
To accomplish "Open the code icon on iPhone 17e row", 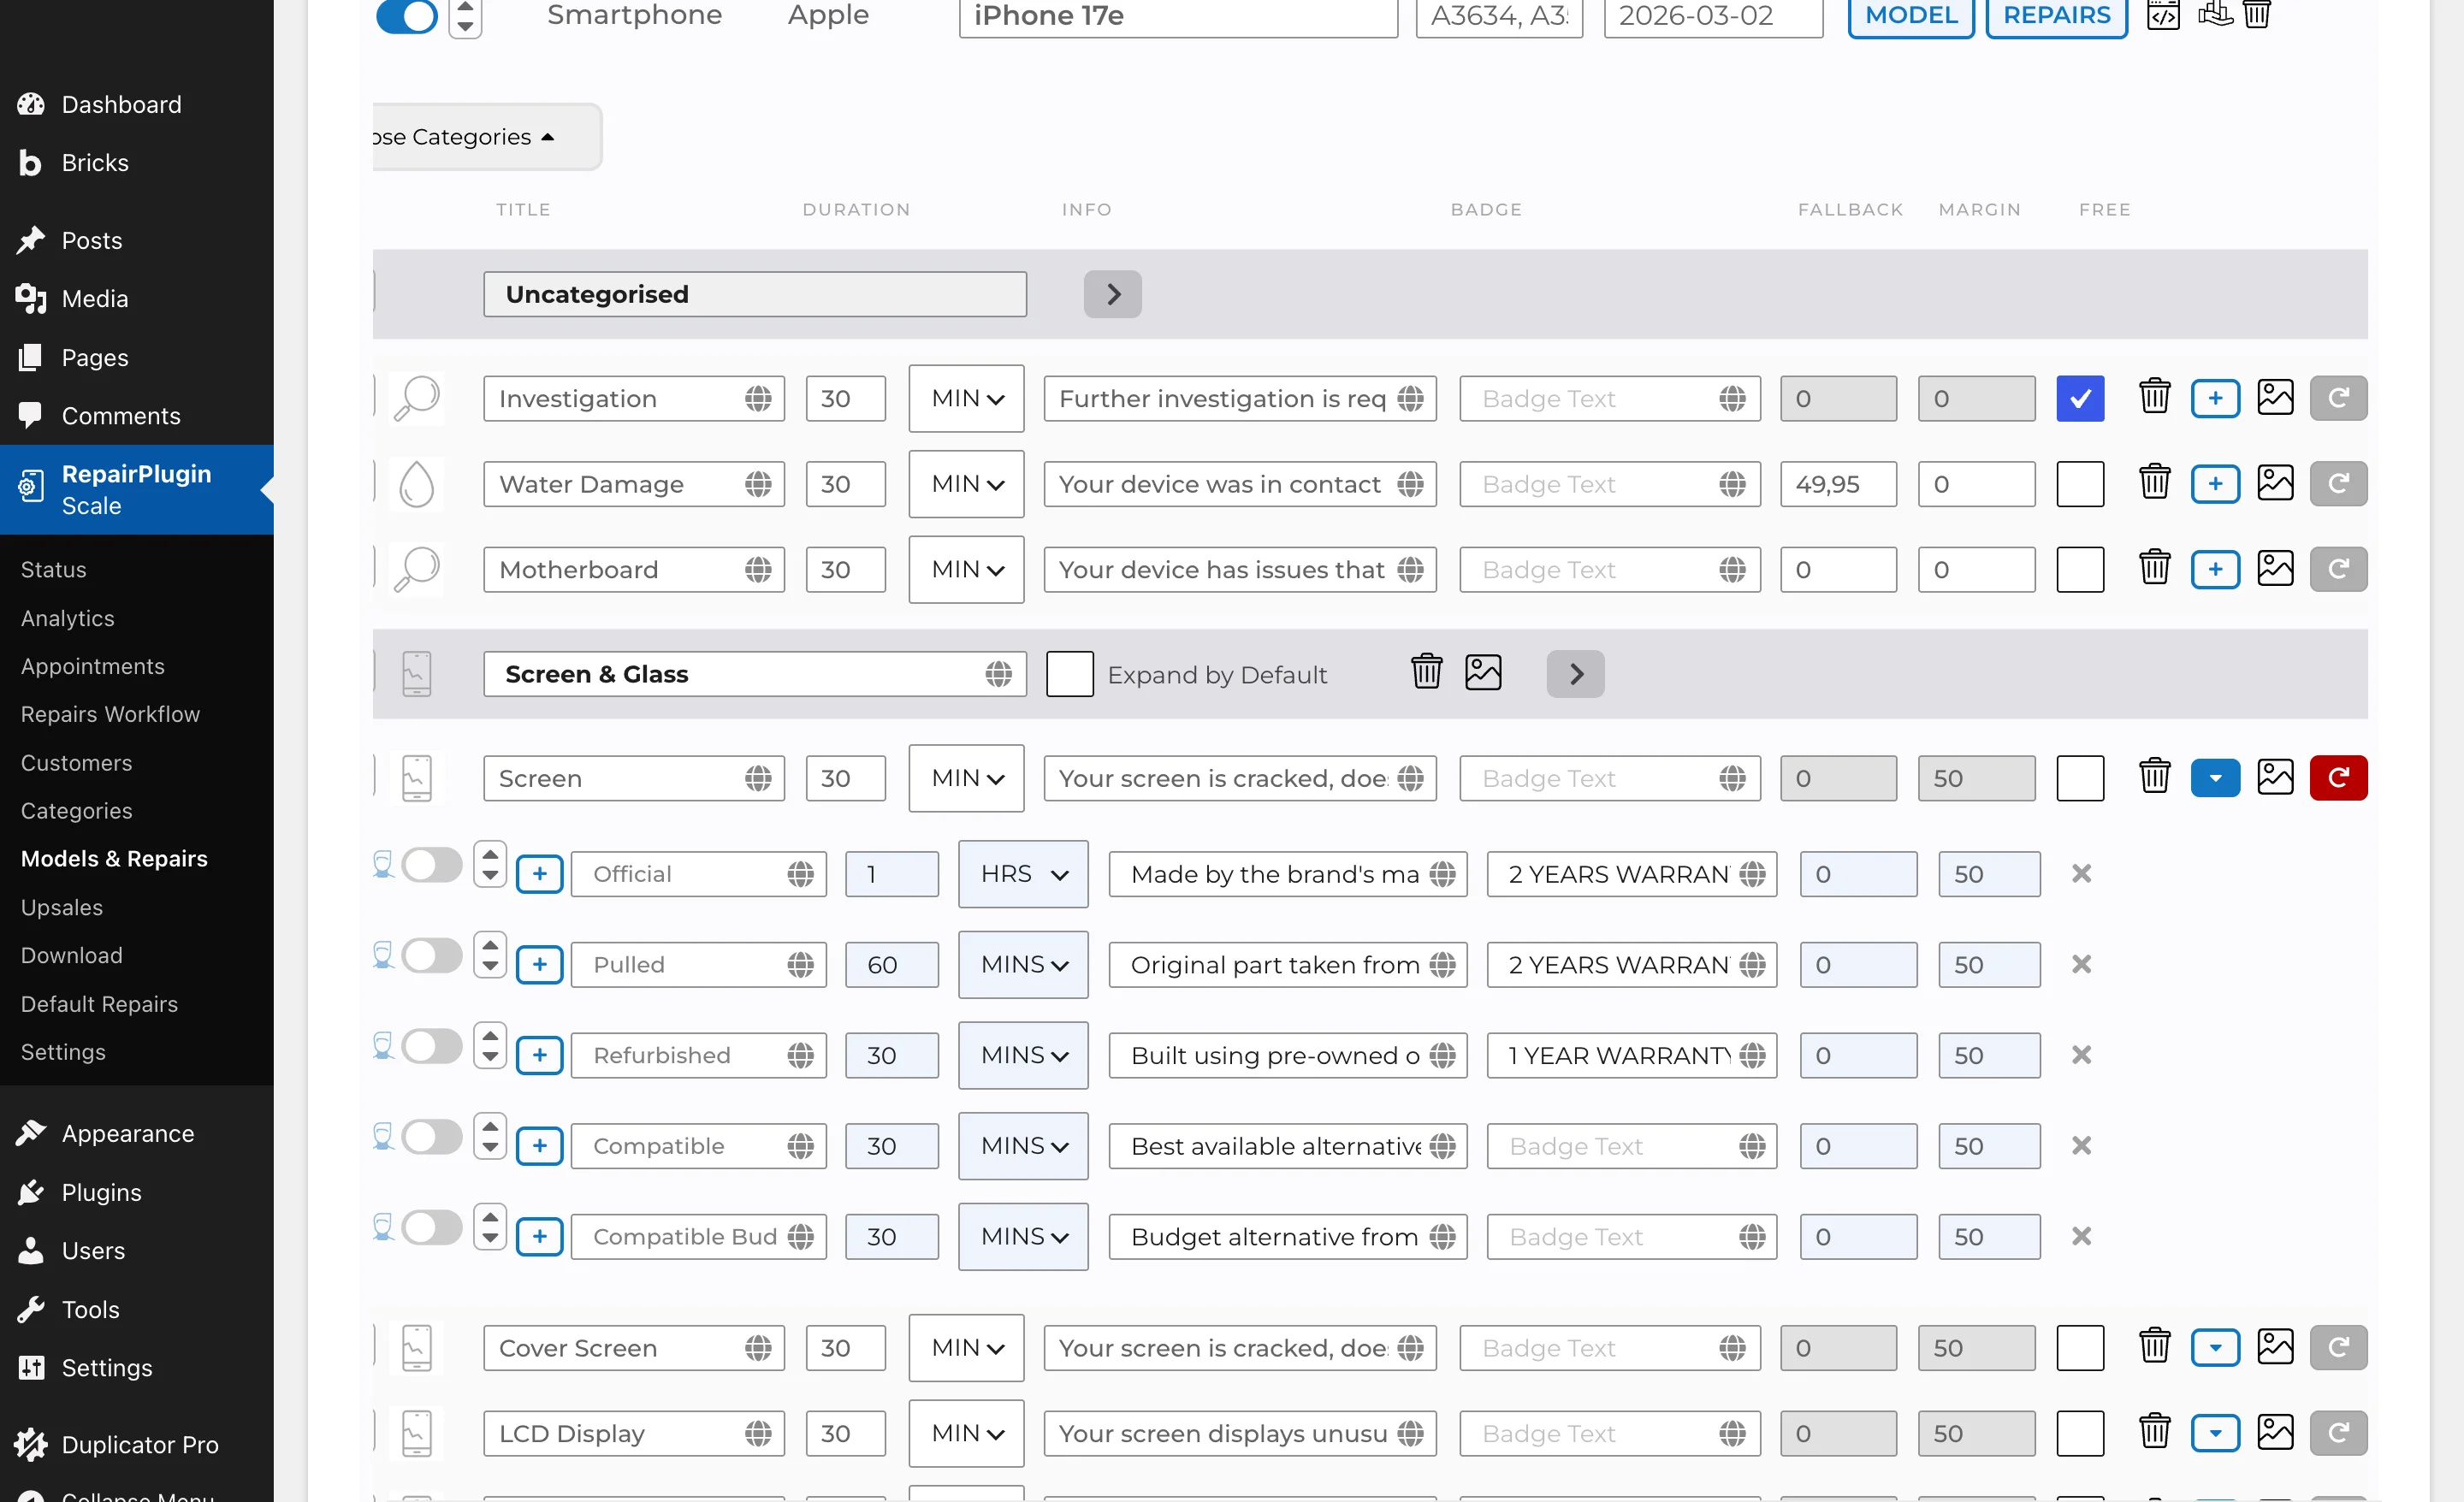I will [x=2163, y=15].
